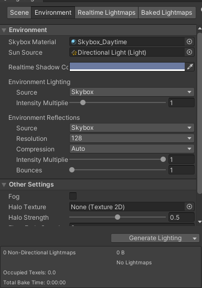Click the Halo Strength 0.5 field

click(182, 217)
